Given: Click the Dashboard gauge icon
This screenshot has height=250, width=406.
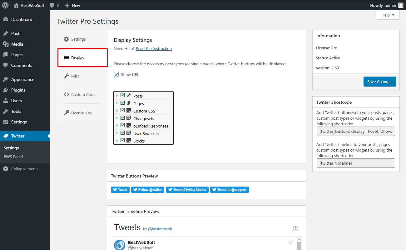Looking at the screenshot, I should [x=6, y=19].
